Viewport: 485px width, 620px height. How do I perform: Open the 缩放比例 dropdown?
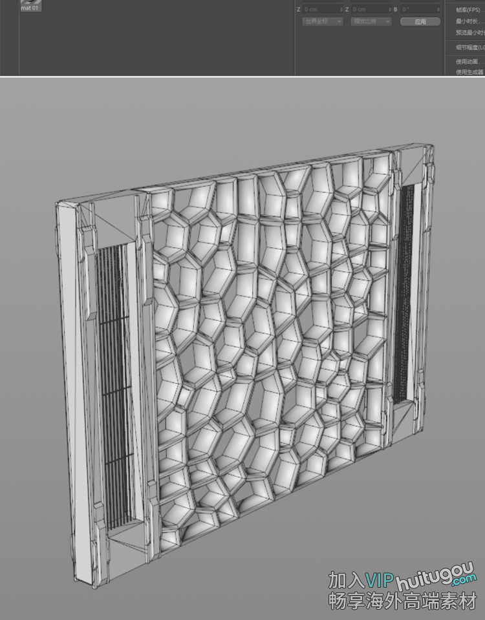(371, 21)
